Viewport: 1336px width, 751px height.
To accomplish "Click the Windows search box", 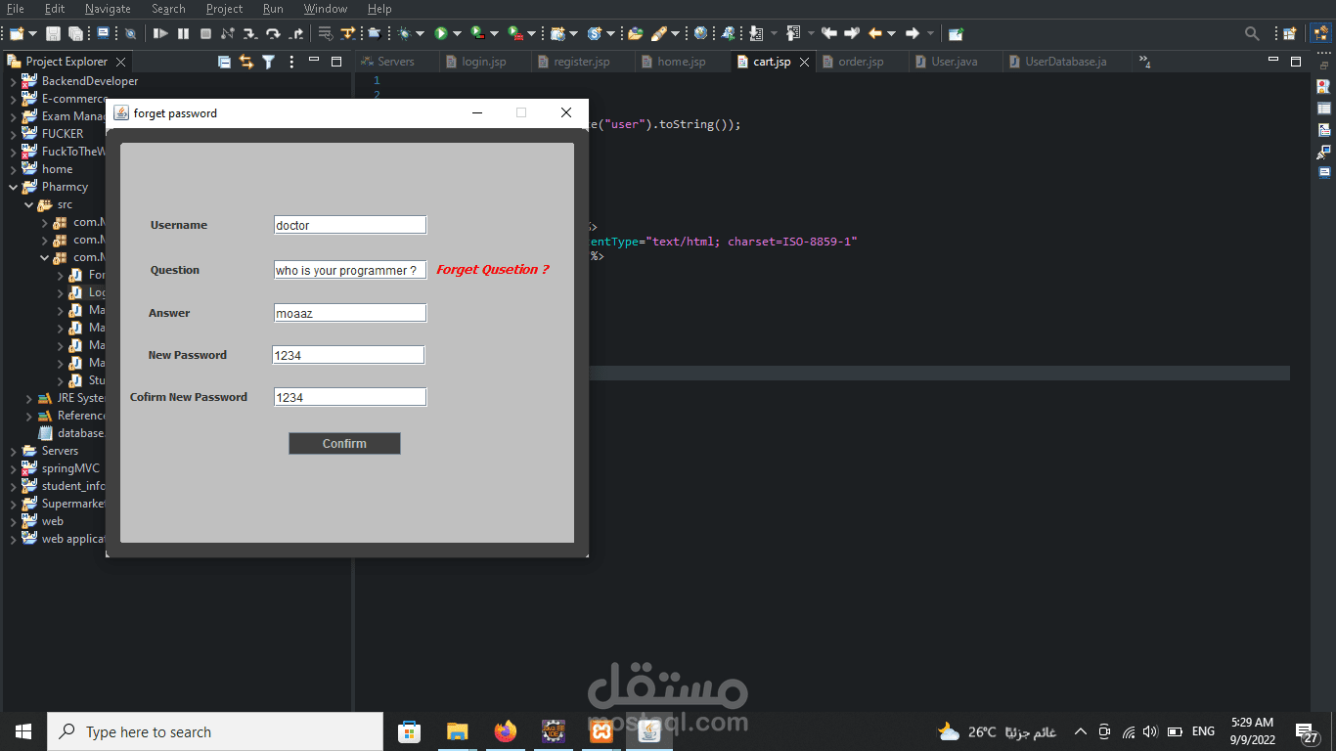I will point(215,731).
